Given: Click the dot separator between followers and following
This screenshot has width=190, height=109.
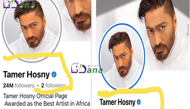Looking at the screenshot, I should click(38, 86).
